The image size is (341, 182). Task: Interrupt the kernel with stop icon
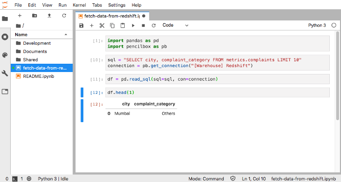click(x=143, y=25)
